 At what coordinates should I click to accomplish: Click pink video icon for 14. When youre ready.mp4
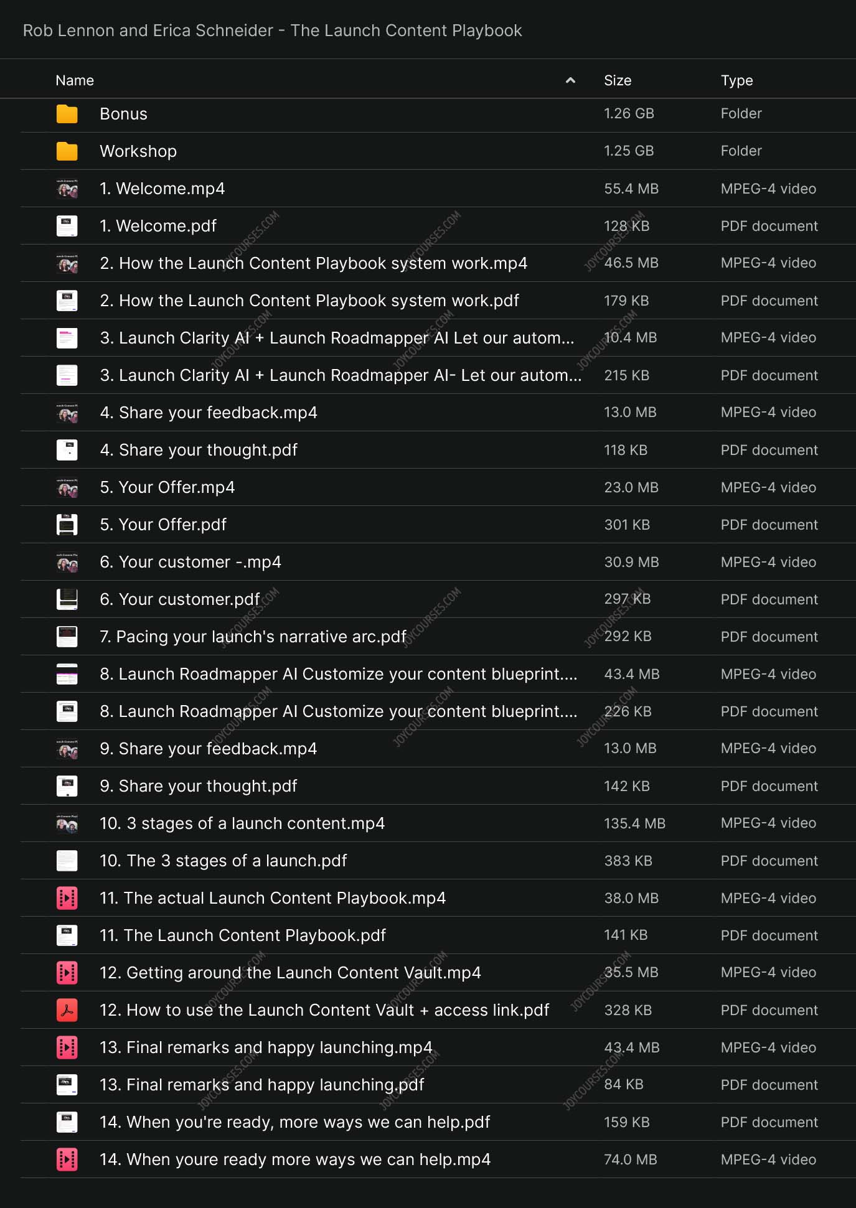click(x=67, y=1159)
